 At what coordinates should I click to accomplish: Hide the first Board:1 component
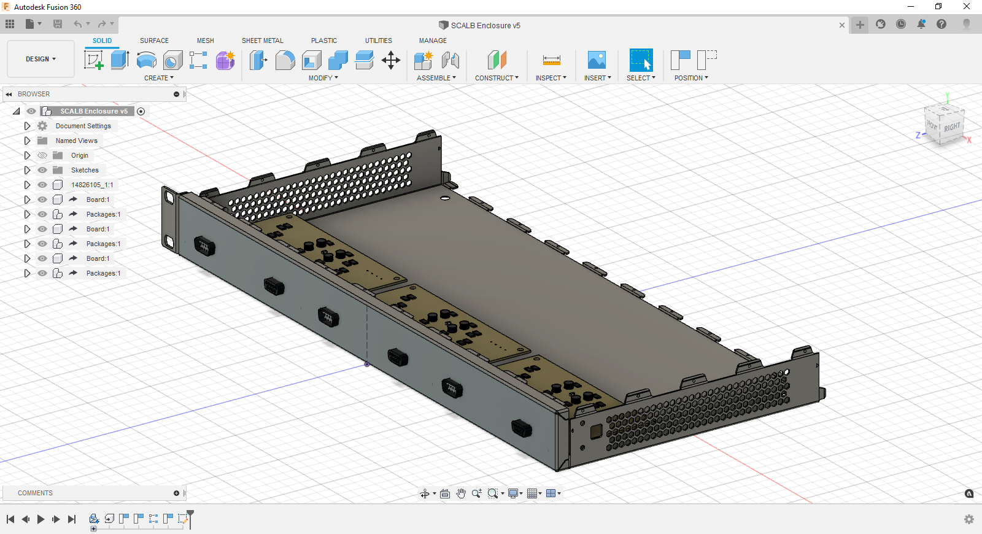(42, 199)
